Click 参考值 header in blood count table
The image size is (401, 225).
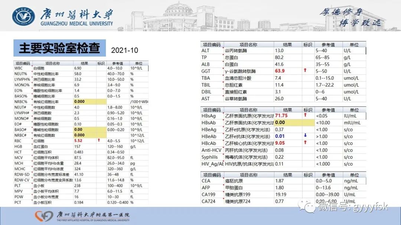coord(118,63)
